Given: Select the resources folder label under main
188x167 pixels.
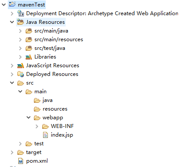Looking at the screenshot, I should click(55, 109).
